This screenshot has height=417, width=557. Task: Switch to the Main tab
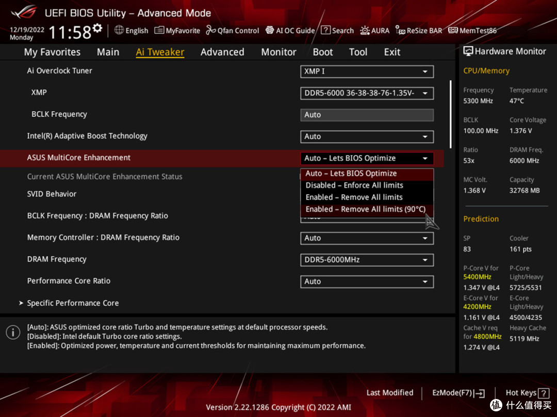(108, 52)
